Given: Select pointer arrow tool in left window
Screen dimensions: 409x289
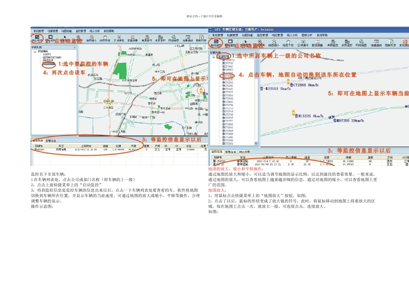Looking at the screenshot, I should (65, 37).
